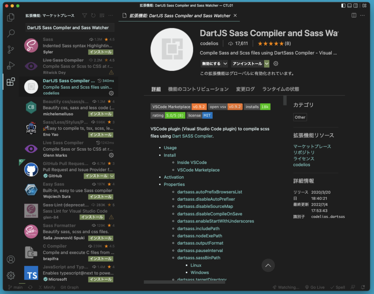Install Easy Sass by Wojciech Sura
Image resolution: width=374 pixels, height=294 pixels.
point(101,197)
